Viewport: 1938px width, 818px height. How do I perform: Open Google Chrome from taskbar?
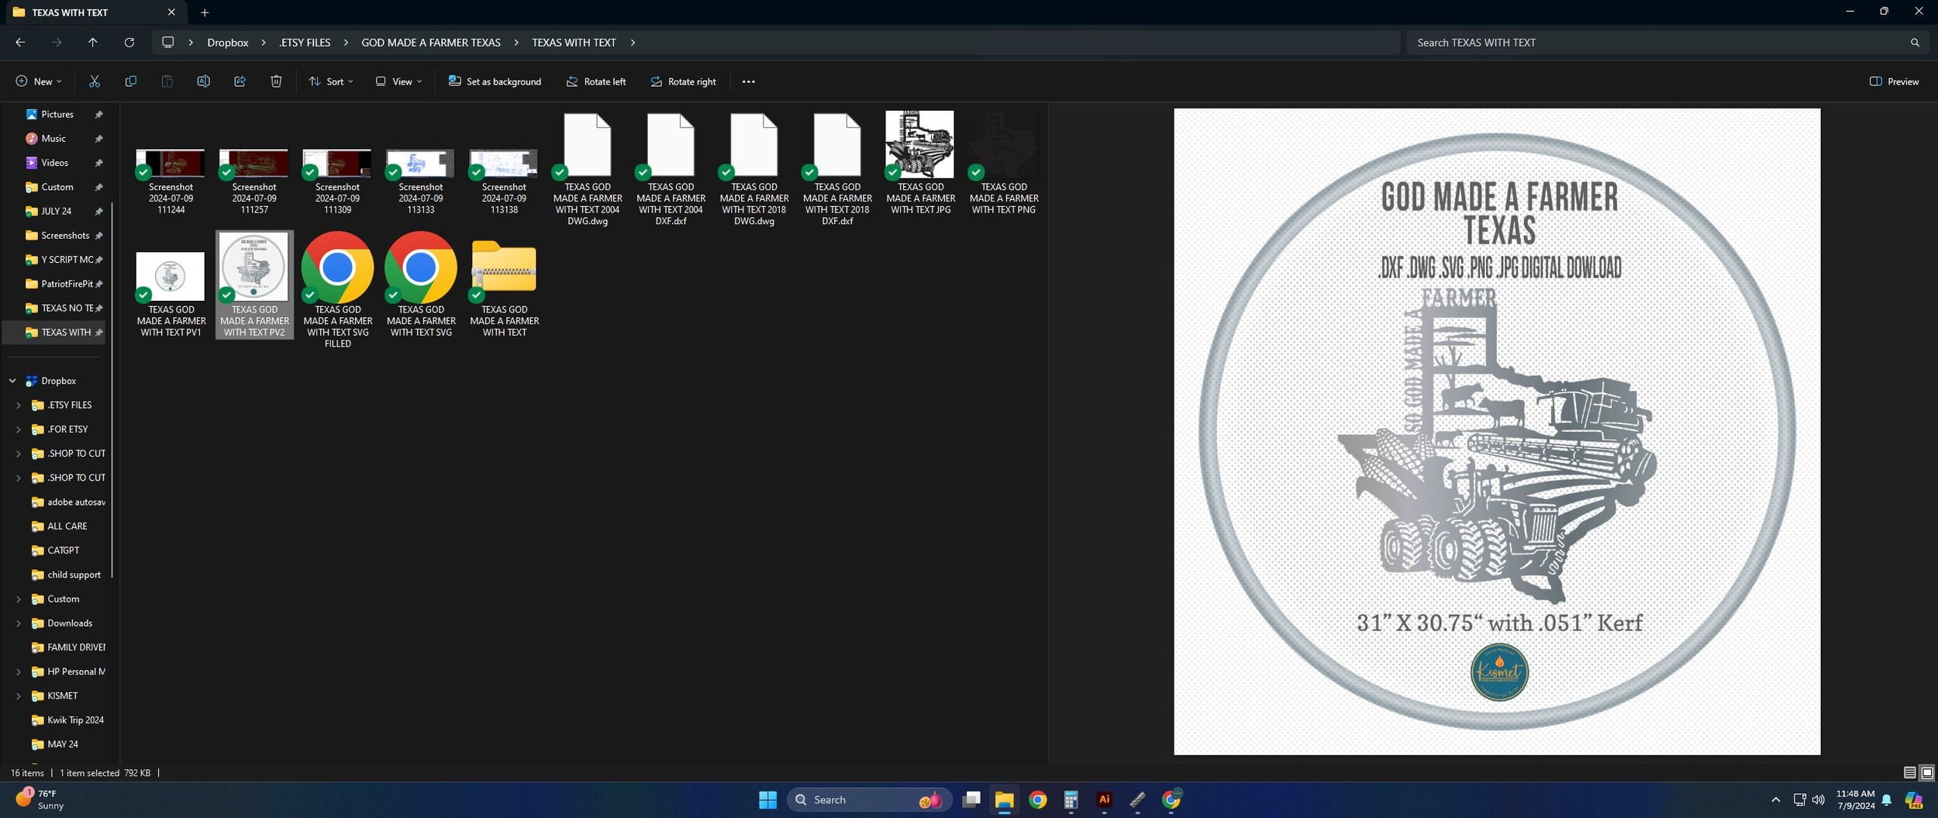(1037, 799)
